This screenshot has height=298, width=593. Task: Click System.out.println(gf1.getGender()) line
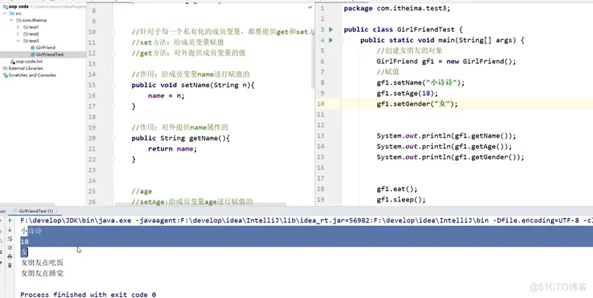click(x=450, y=157)
